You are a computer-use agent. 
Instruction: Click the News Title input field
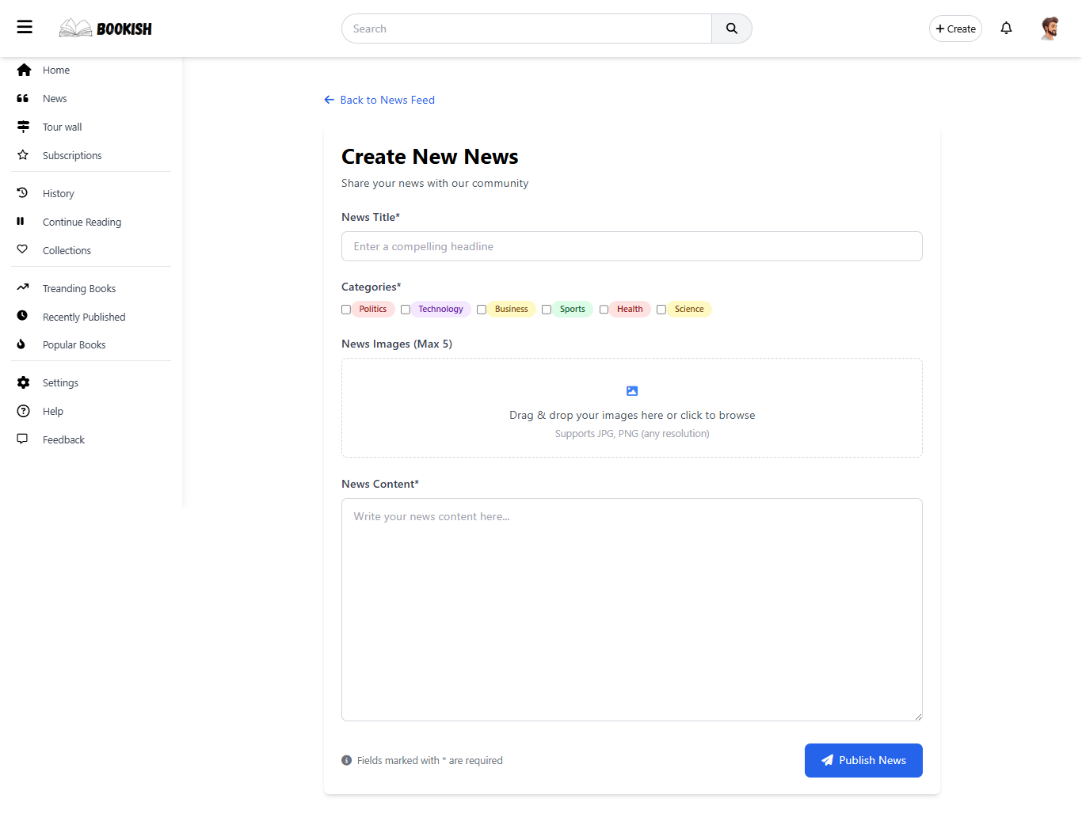pos(631,246)
